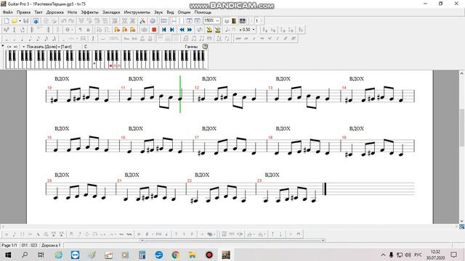The width and height of the screenshot is (465, 261).
Task: Toggle the piano keyboard view icon in the toolbar
Action: pos(242,21)
